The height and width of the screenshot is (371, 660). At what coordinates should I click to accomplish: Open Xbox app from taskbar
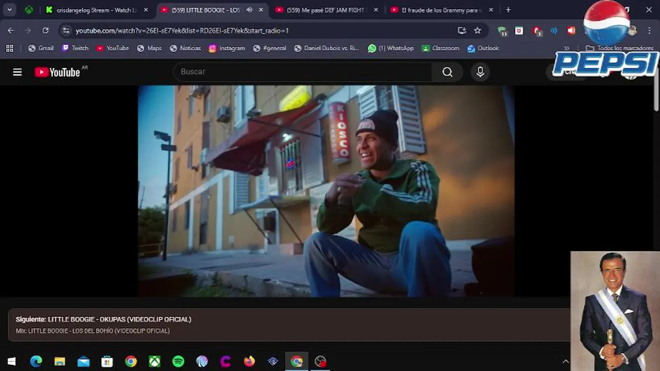(x=154, y=362)
